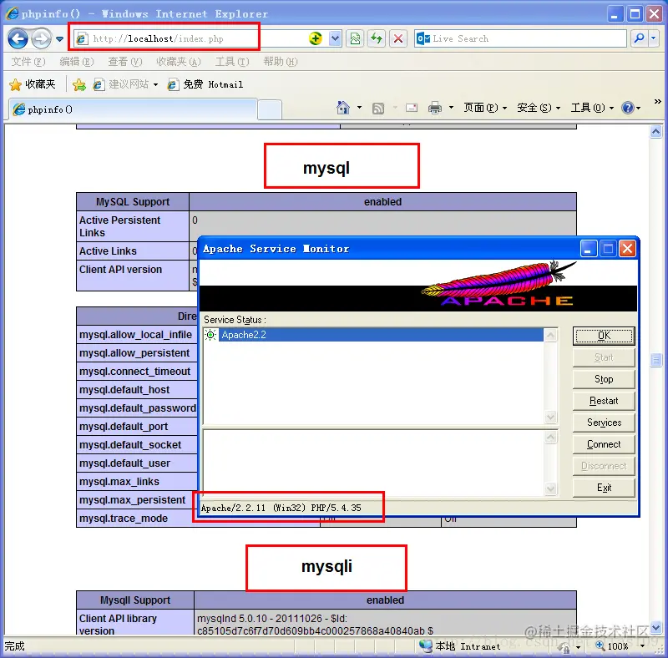This screenshot has width=668, height=658.
Task: Open the 工具(T) menu in menu bar
Action: tap(232, 62)
